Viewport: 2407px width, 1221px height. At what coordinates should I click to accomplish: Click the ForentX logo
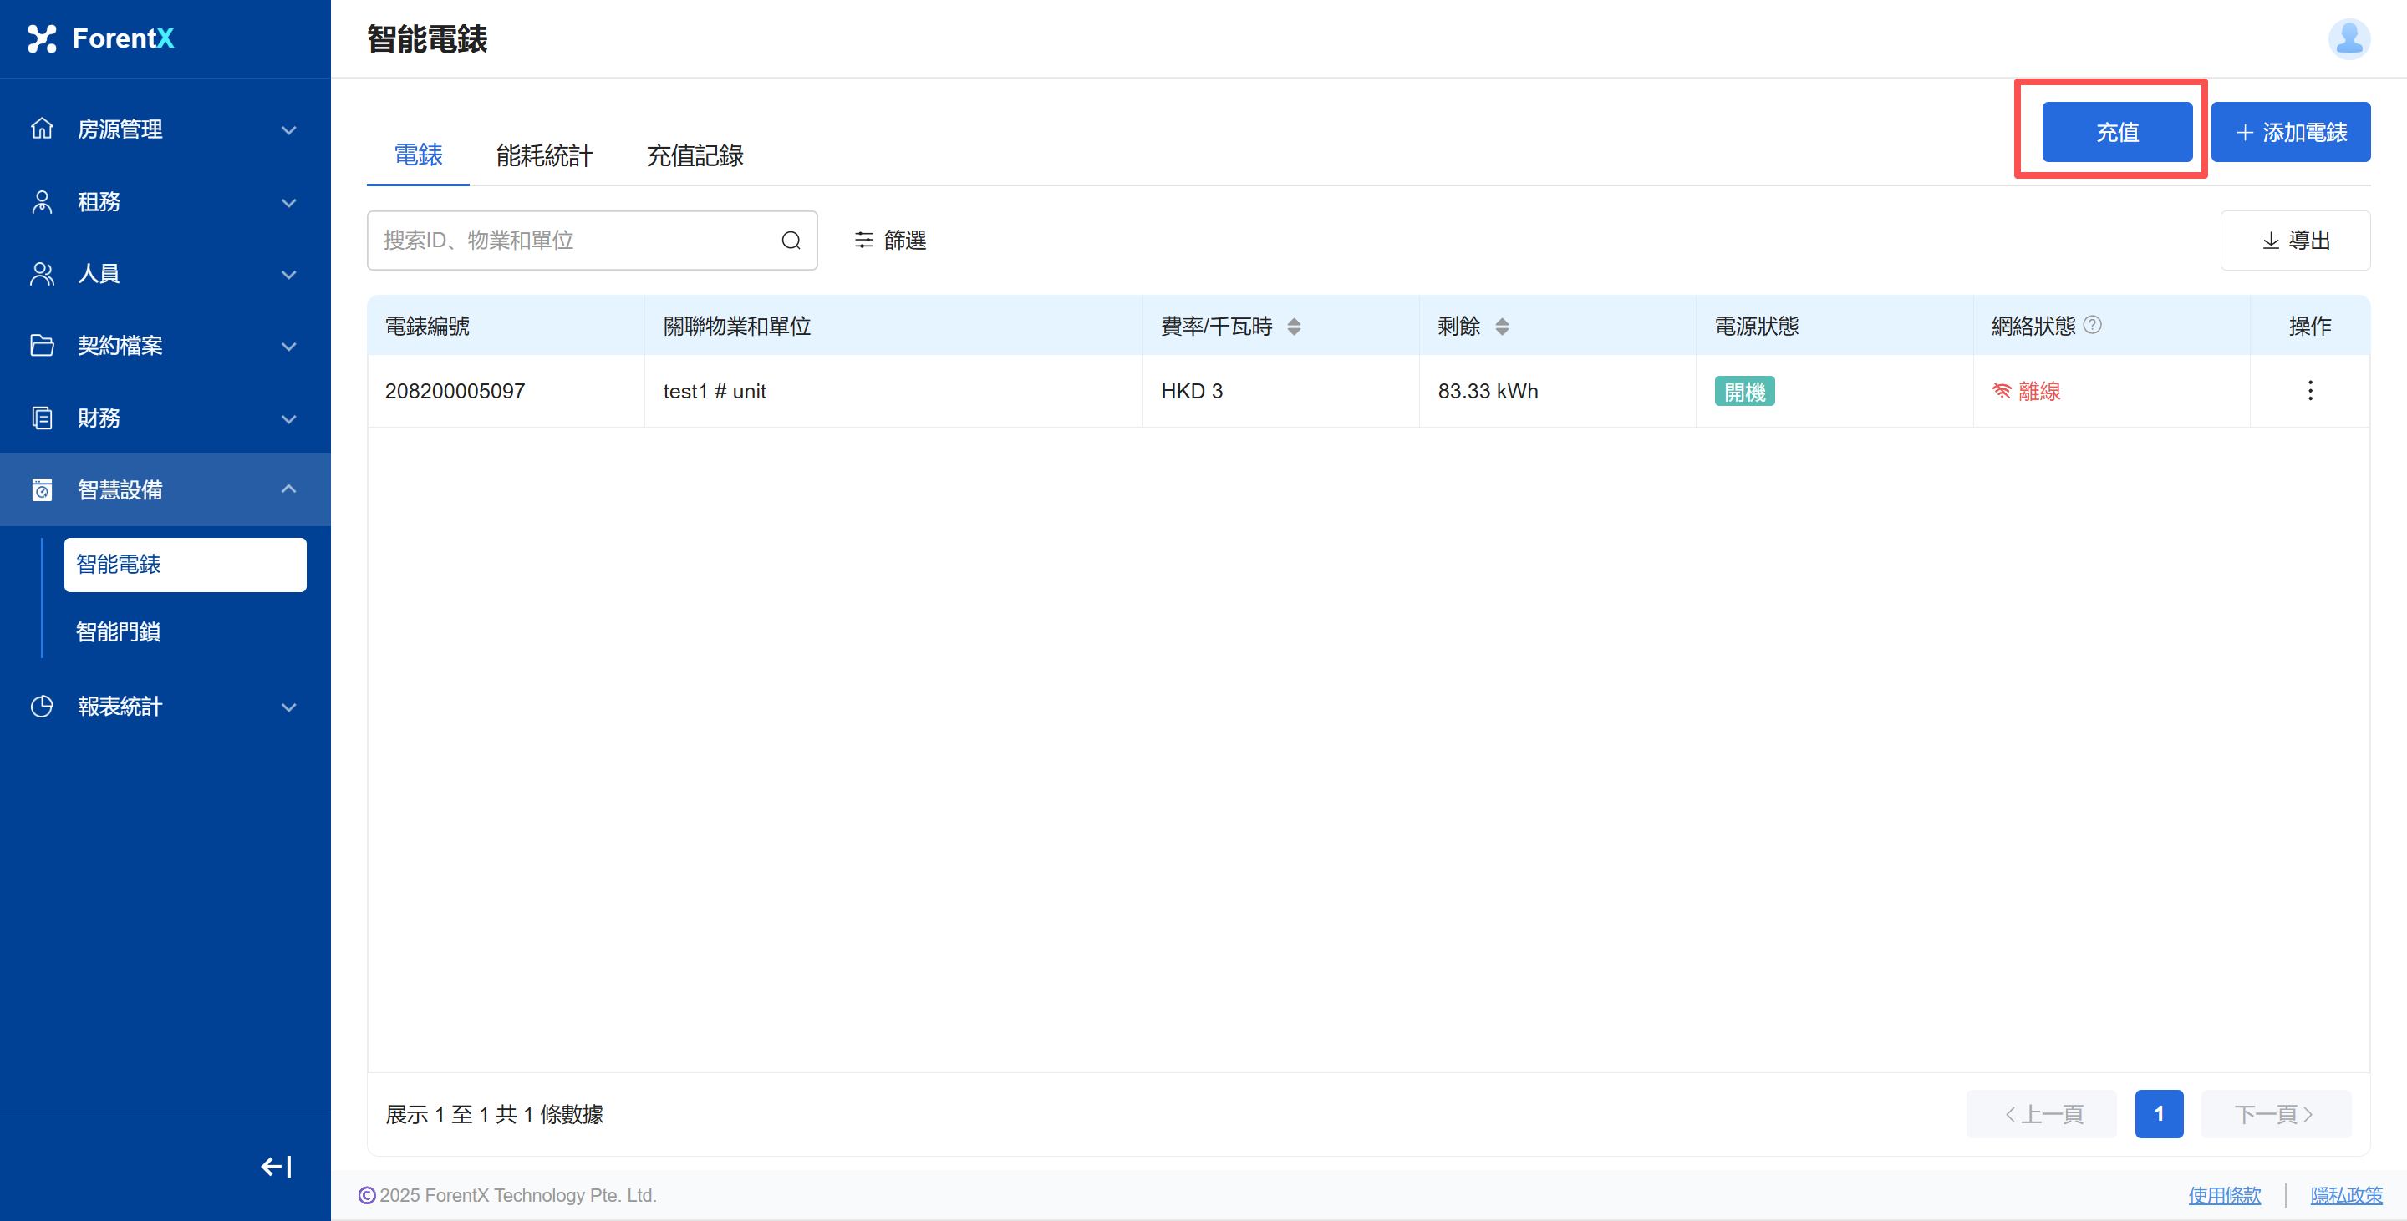pos(101,38)
